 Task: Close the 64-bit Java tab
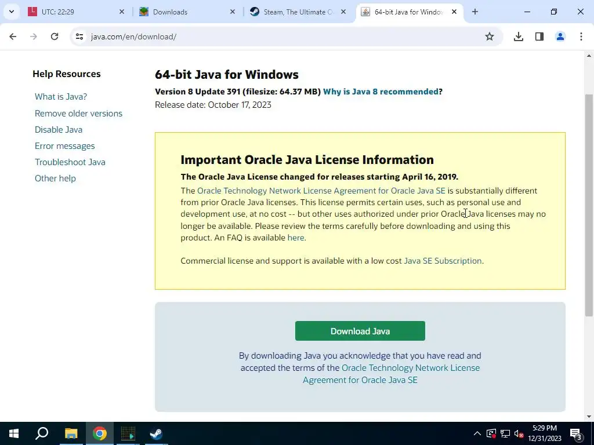click(454, 12)
